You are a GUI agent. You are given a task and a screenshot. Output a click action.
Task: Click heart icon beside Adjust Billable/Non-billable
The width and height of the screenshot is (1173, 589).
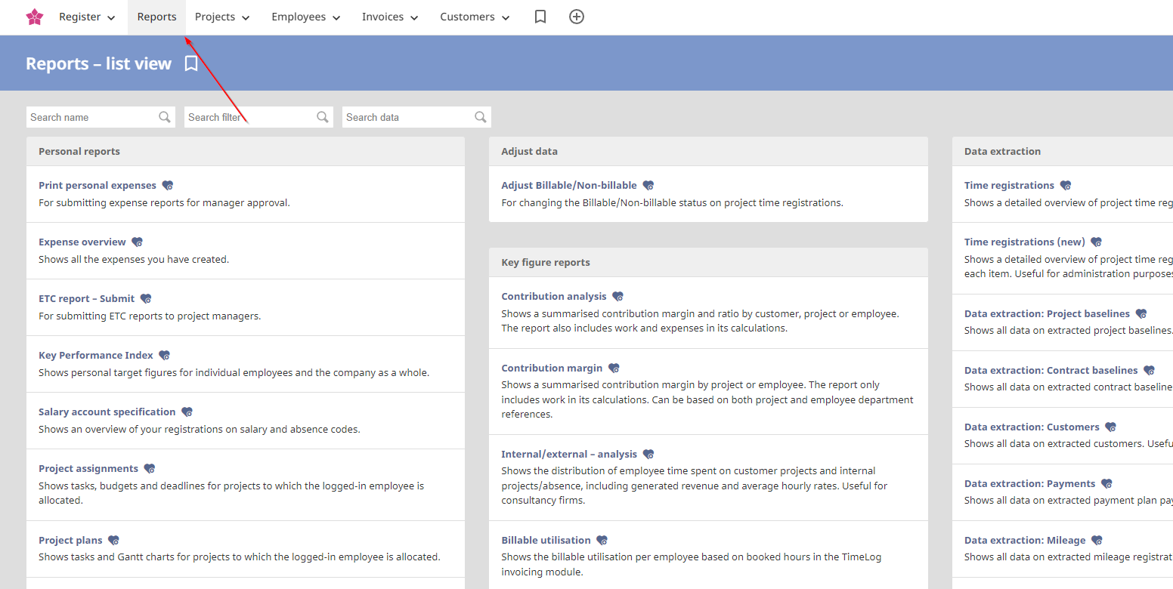648,186
